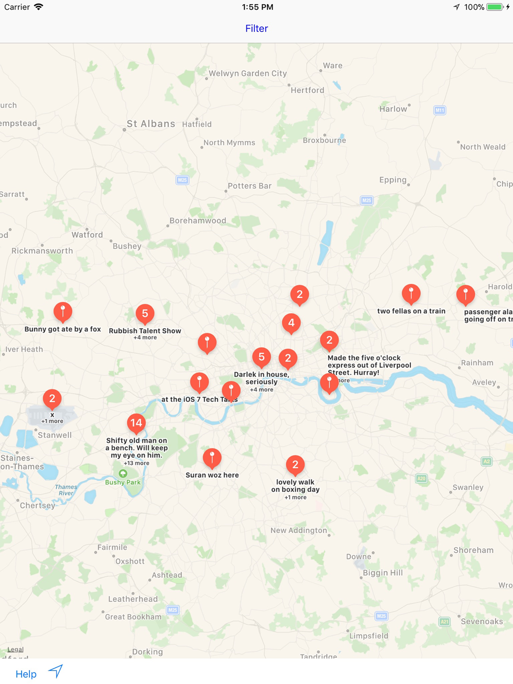
Task: Expand the '+13 more' label under Shifty old man
Action: click(136, 463)
